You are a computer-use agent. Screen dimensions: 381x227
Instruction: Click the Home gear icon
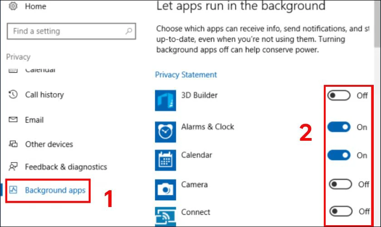point(13,6)
